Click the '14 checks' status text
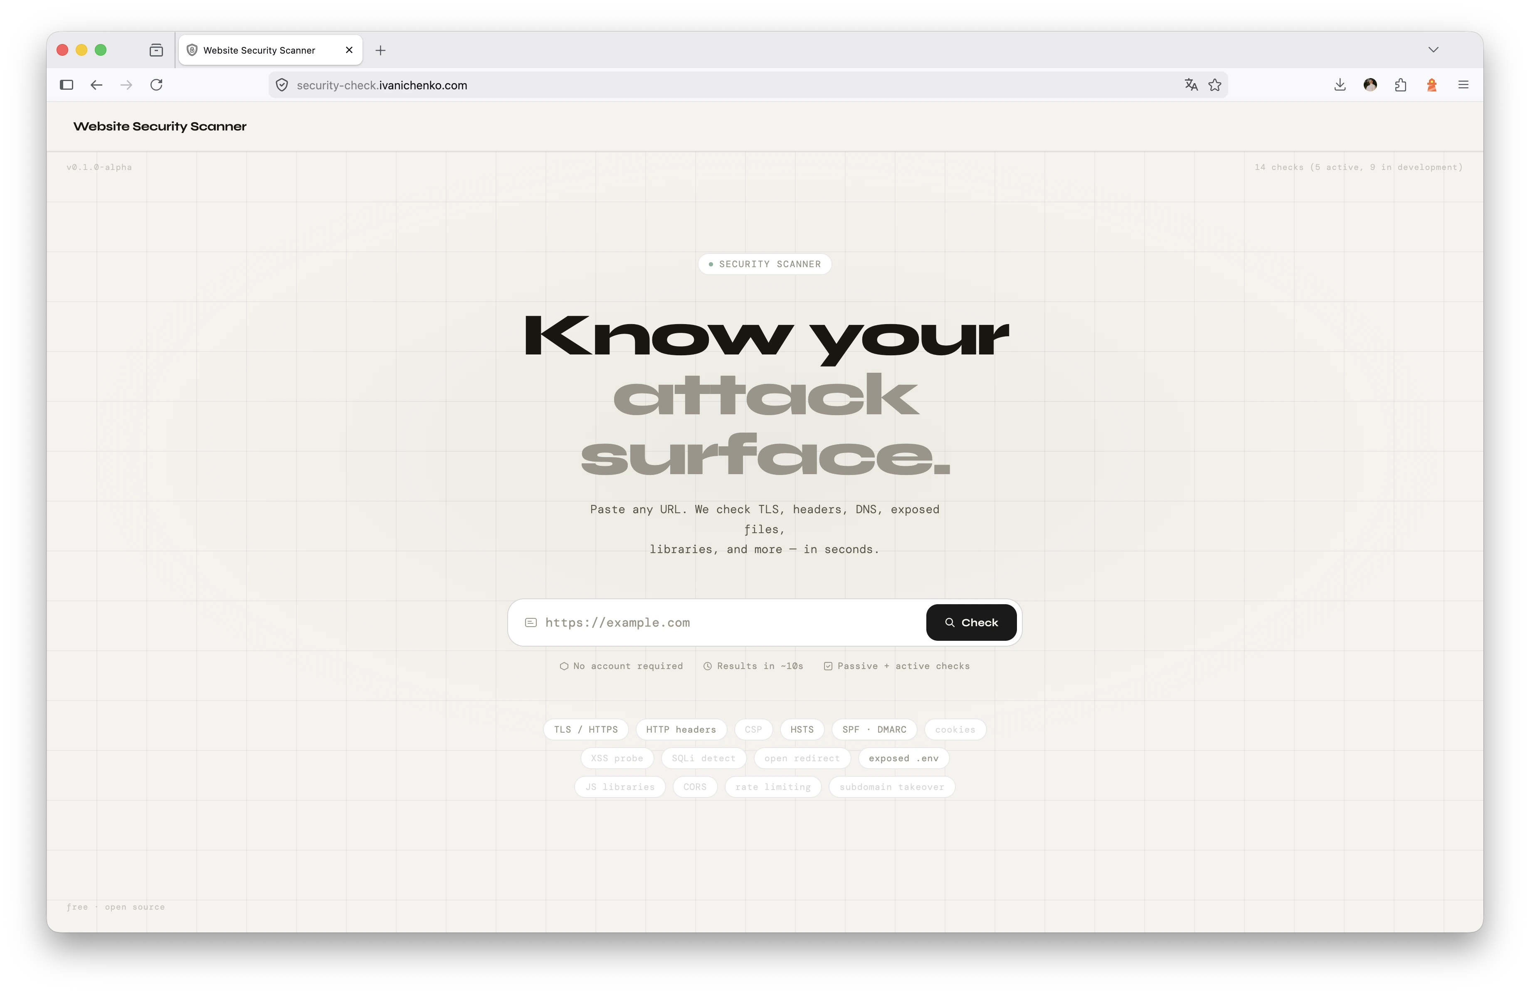This screenshot has height=994, width=1530. [x=1358, y=167]
